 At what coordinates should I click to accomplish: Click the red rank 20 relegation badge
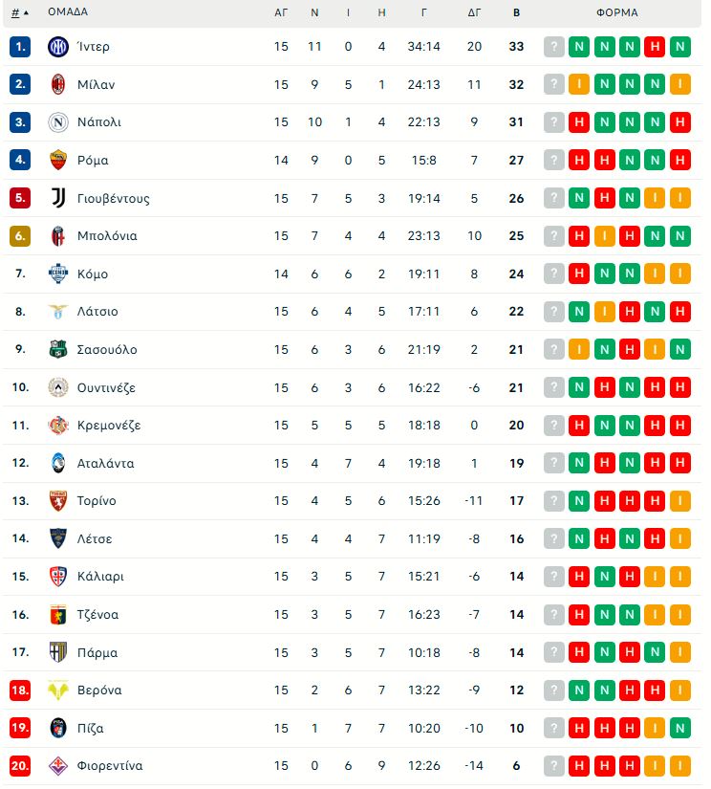pos(21,766)
